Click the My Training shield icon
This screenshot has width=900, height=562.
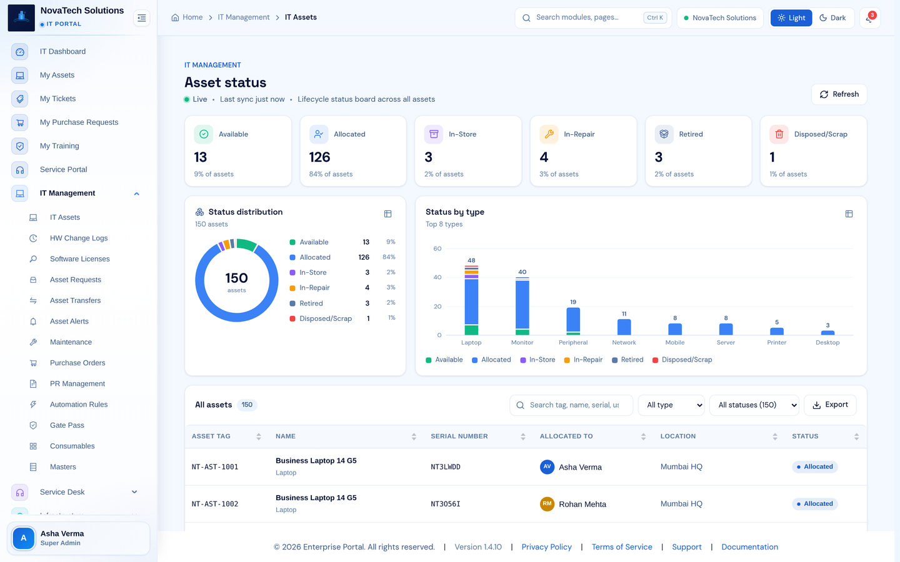20,146
